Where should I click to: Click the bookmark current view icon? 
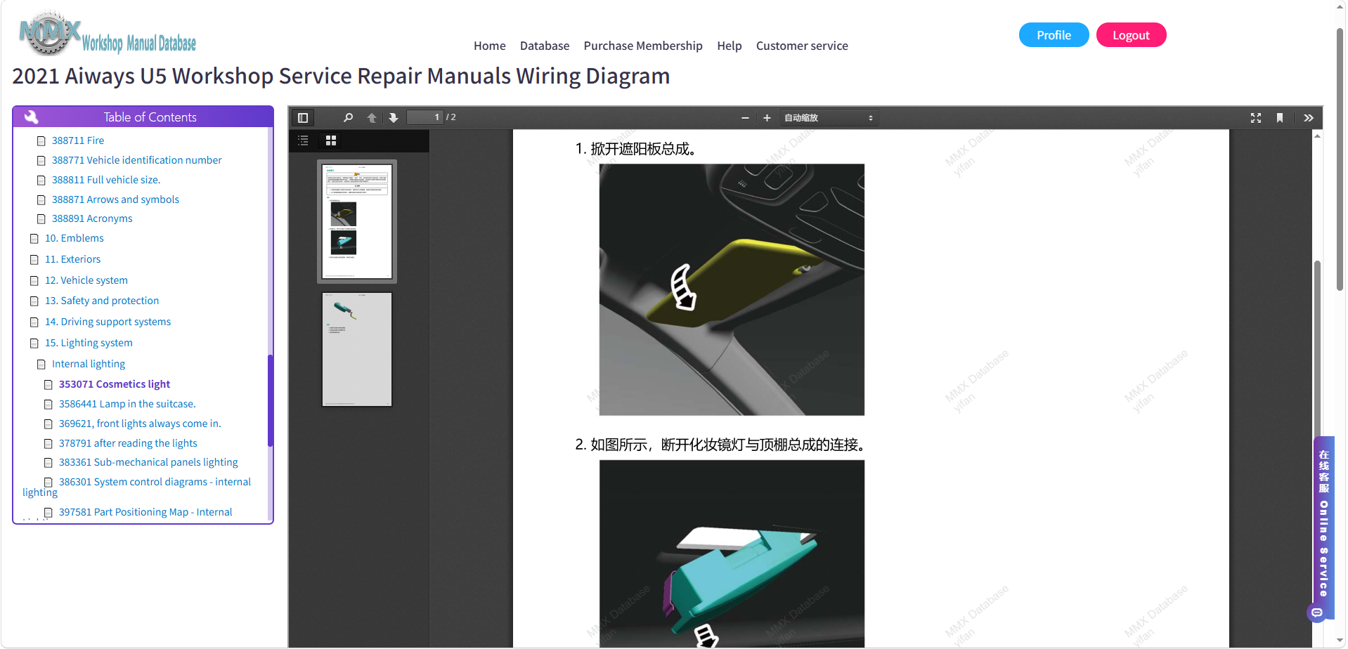pyautogui.click(x=1280, y=118)
